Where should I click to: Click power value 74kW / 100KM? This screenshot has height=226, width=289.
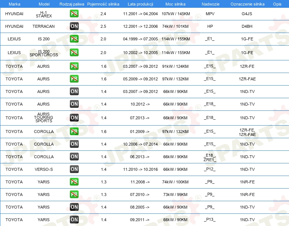pos(175,182)
